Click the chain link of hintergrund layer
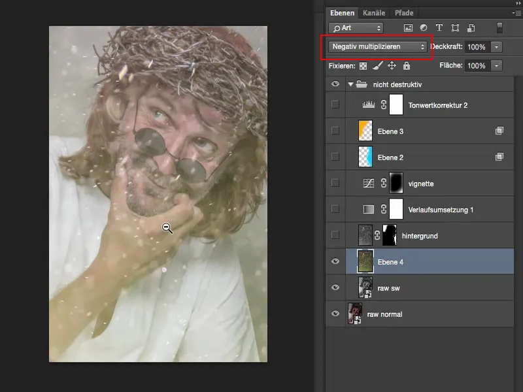523x392 pixels. pos(377,235)
